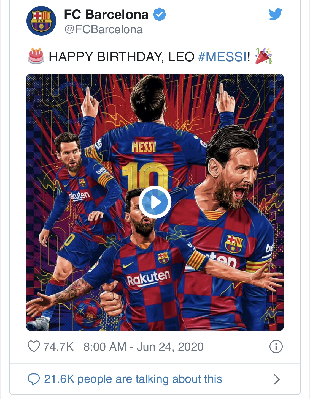Like the tweet with the heart icon
The width and height of the screenshot is (310, 399).
pyautogui.click(x=34, y=346)
